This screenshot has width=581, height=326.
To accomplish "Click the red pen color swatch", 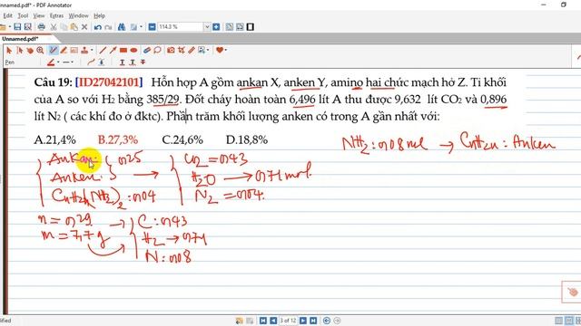I will [x=51, y=62].
